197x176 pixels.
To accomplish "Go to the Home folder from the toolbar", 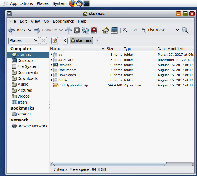I will point(106,30).
